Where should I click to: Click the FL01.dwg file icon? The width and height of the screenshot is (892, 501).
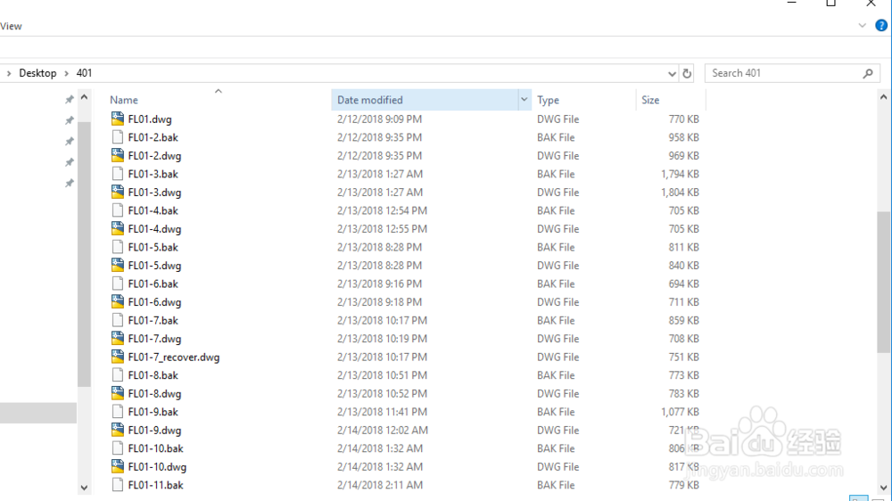click(x=117, y=119)
